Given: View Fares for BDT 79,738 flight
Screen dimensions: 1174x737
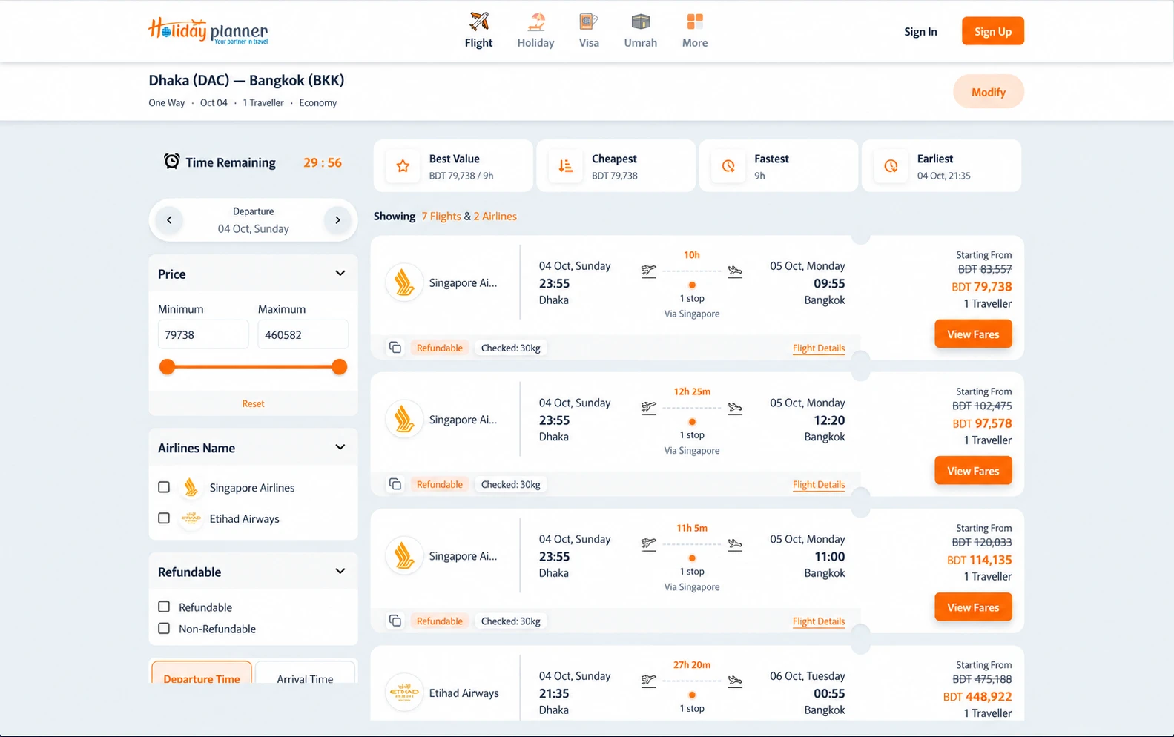Looking at the screenshot, I should point(973,334).
